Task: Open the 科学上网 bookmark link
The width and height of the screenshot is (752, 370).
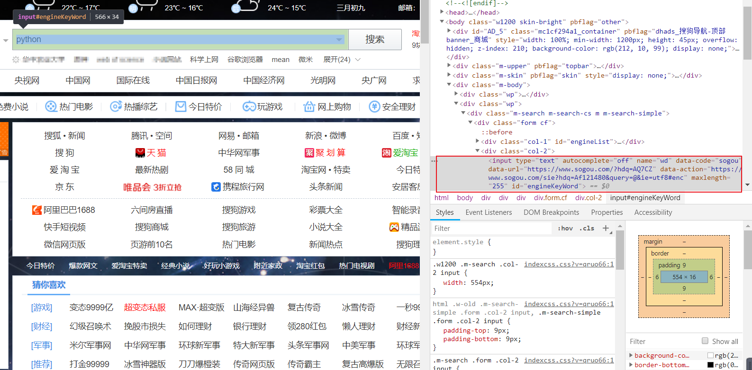Action: point(204,59)
